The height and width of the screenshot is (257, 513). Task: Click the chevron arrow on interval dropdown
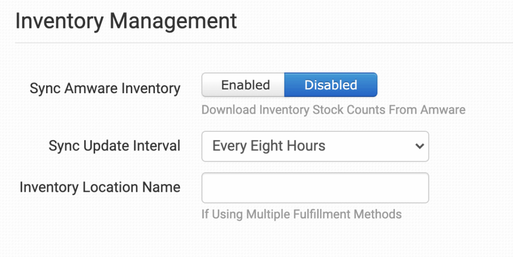[x=419, y=146]
